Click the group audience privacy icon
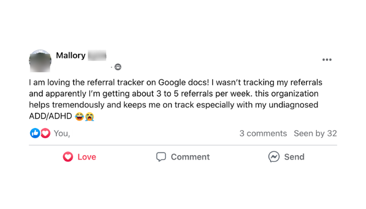The width and height of the screenshot is (366, 209). 118,67
